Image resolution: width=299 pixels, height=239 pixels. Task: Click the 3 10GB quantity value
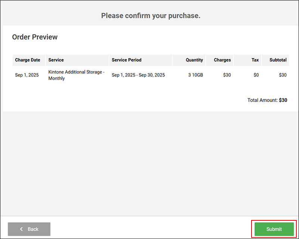195,75
